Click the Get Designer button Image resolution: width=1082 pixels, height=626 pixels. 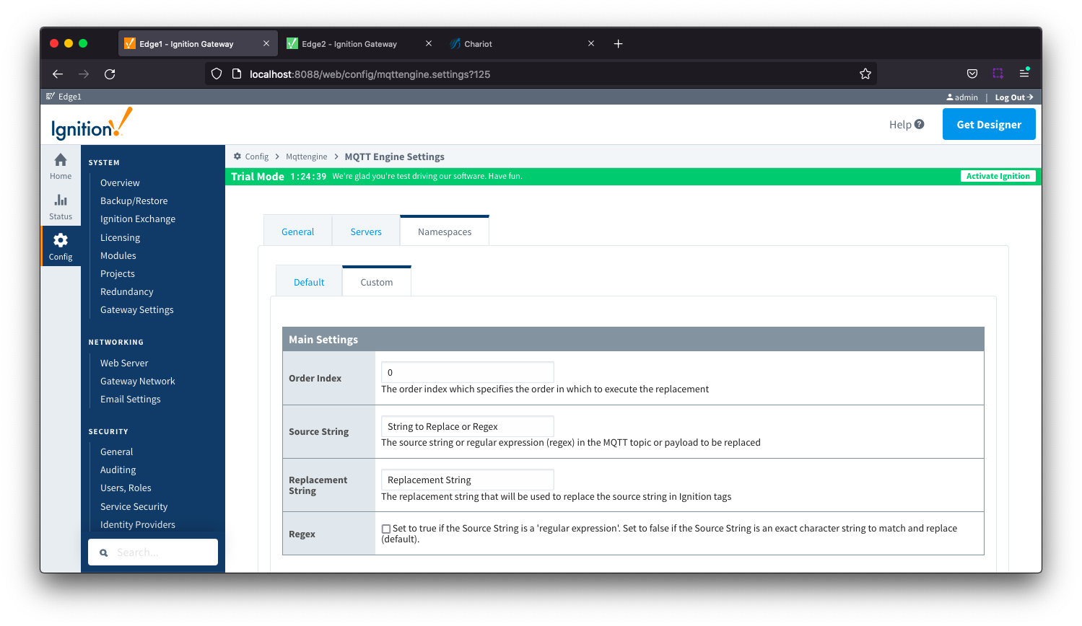point(989,124)
